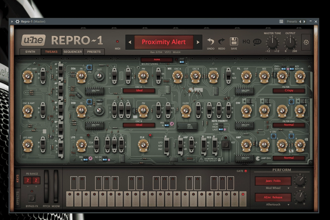Switch to the SEQUENCER tab
This screenshot has height=220, width=330.
73,52
